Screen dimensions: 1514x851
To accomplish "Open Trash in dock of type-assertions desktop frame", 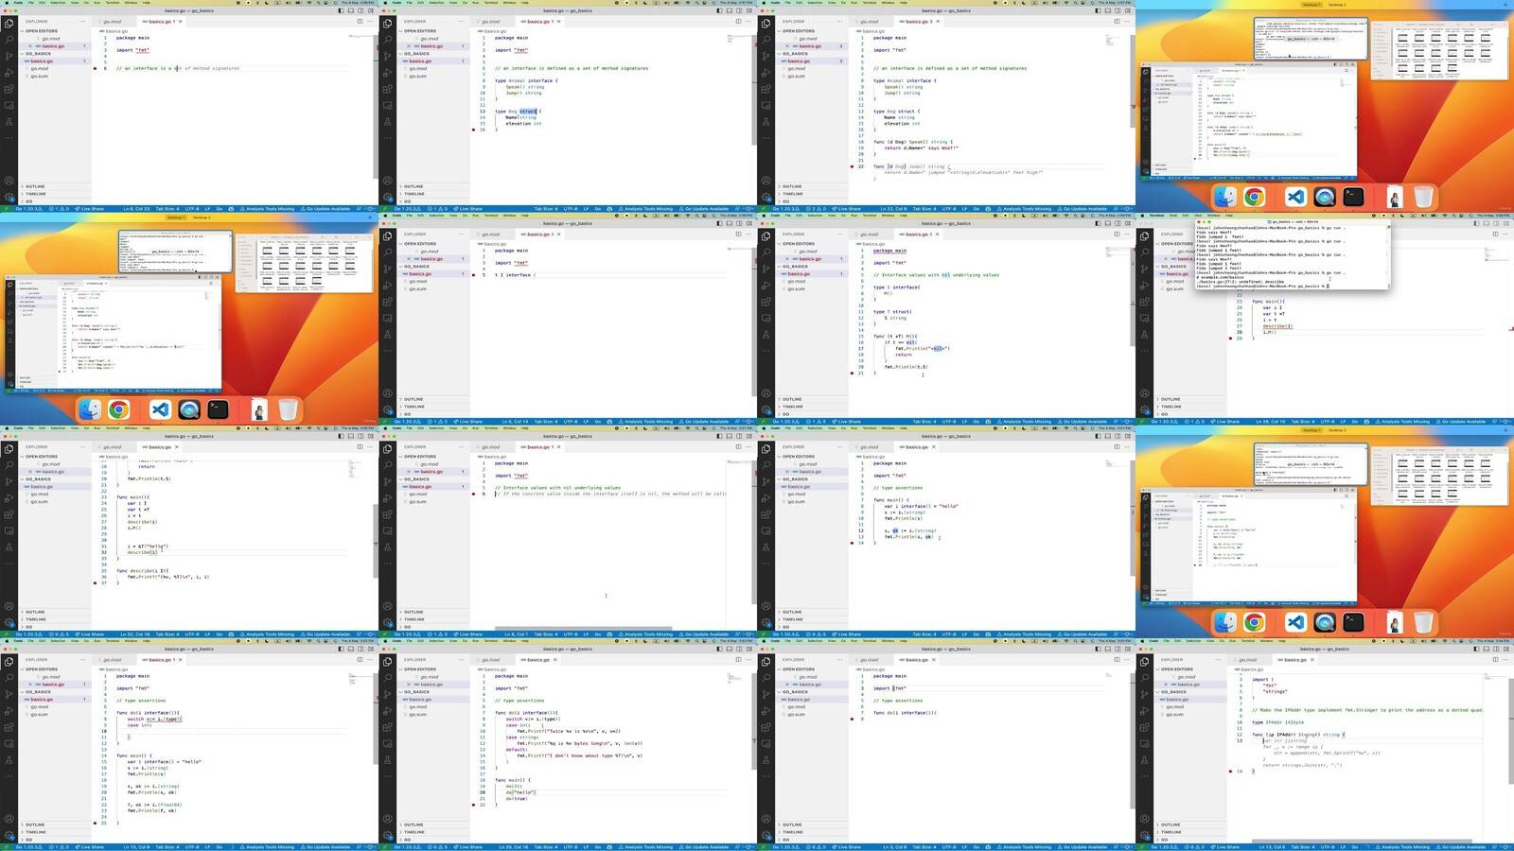I will tap(1423, 622).
